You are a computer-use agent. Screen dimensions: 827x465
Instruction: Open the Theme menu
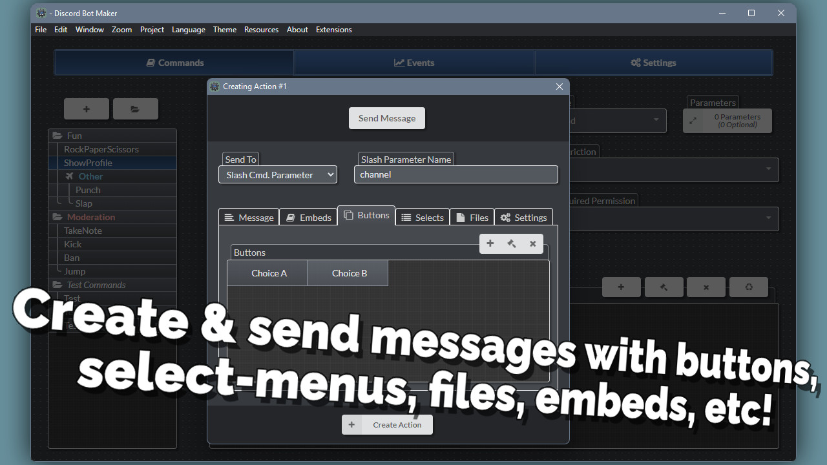tap(224, 29)
